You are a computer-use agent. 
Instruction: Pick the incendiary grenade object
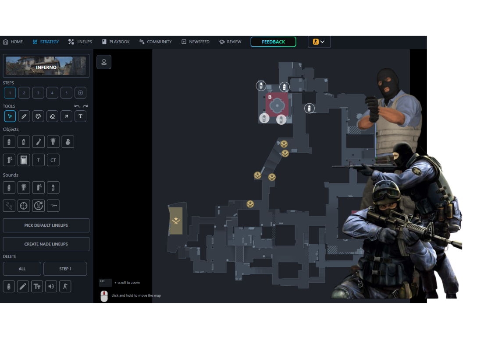click(x=24, y=142)
